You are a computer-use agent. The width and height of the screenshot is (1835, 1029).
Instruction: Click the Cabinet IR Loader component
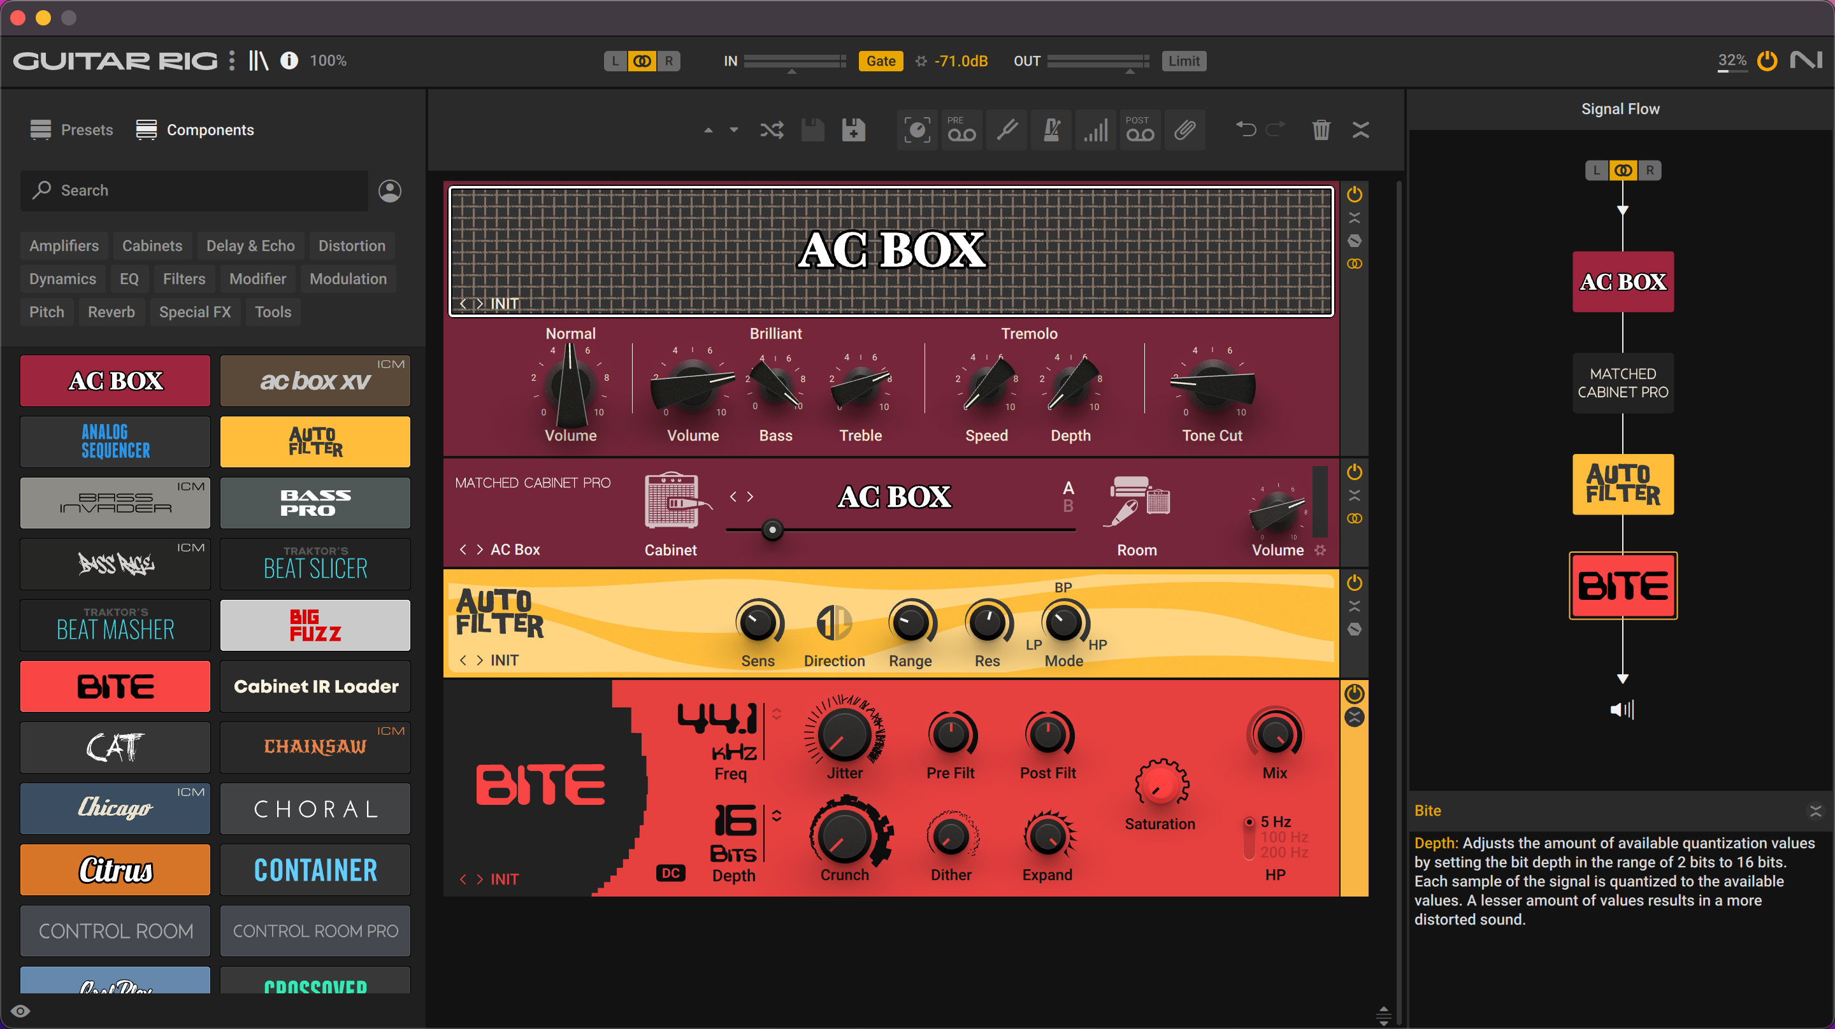(315, 686)
